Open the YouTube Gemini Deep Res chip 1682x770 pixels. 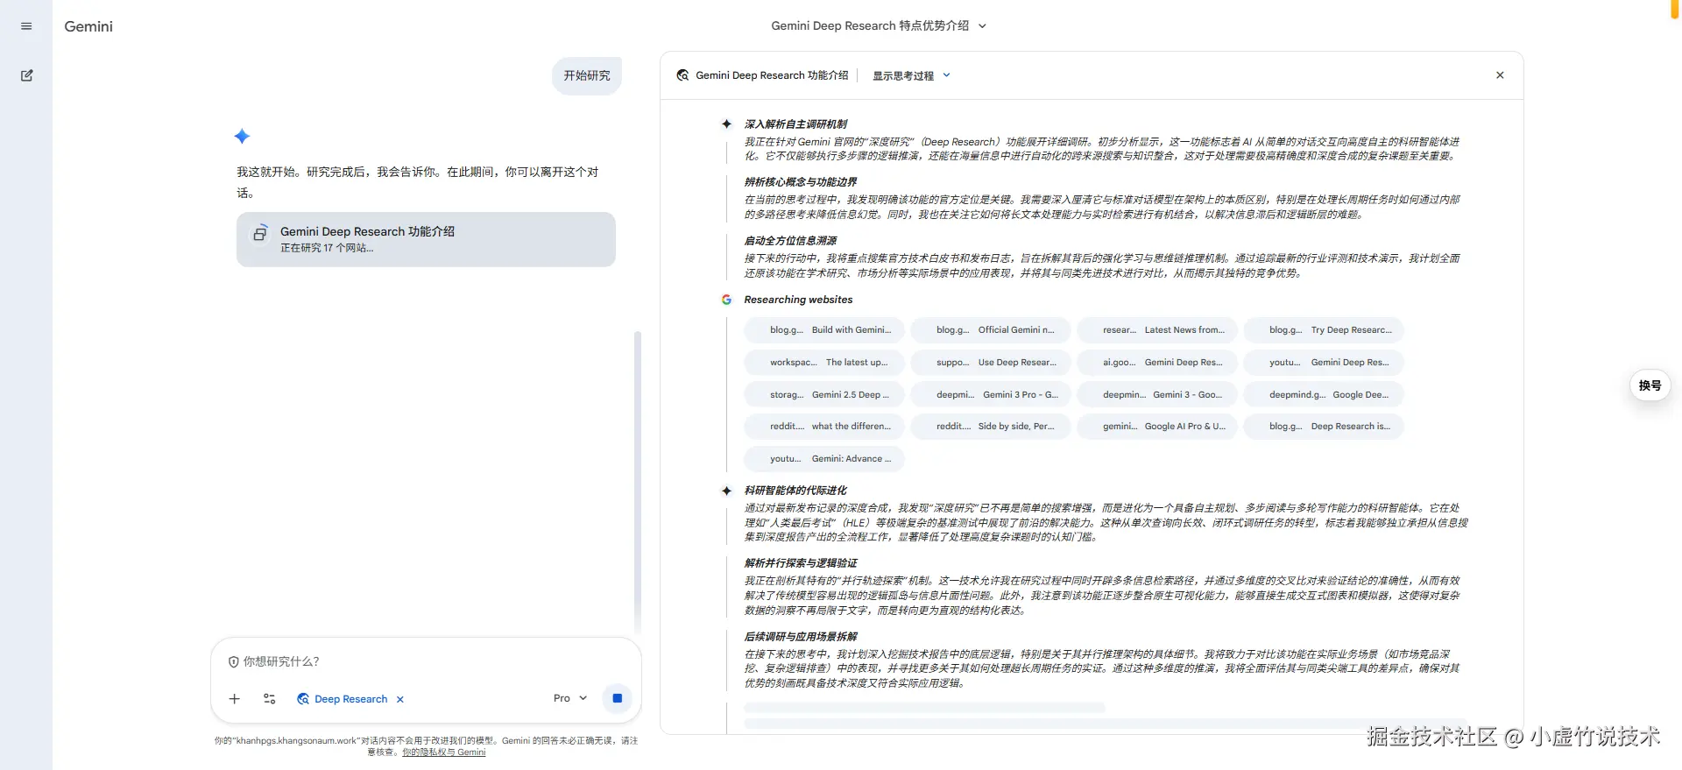1324,363
